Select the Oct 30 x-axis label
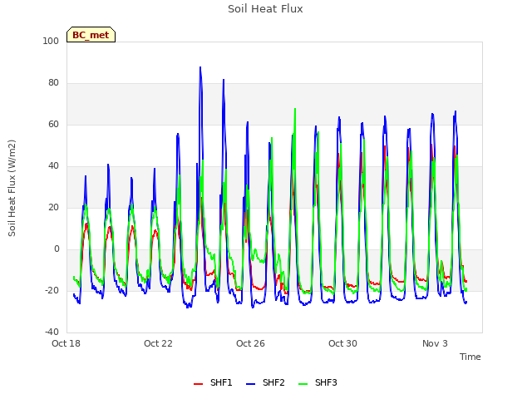This screenshot has width=532, height=399. pos(342,343)
